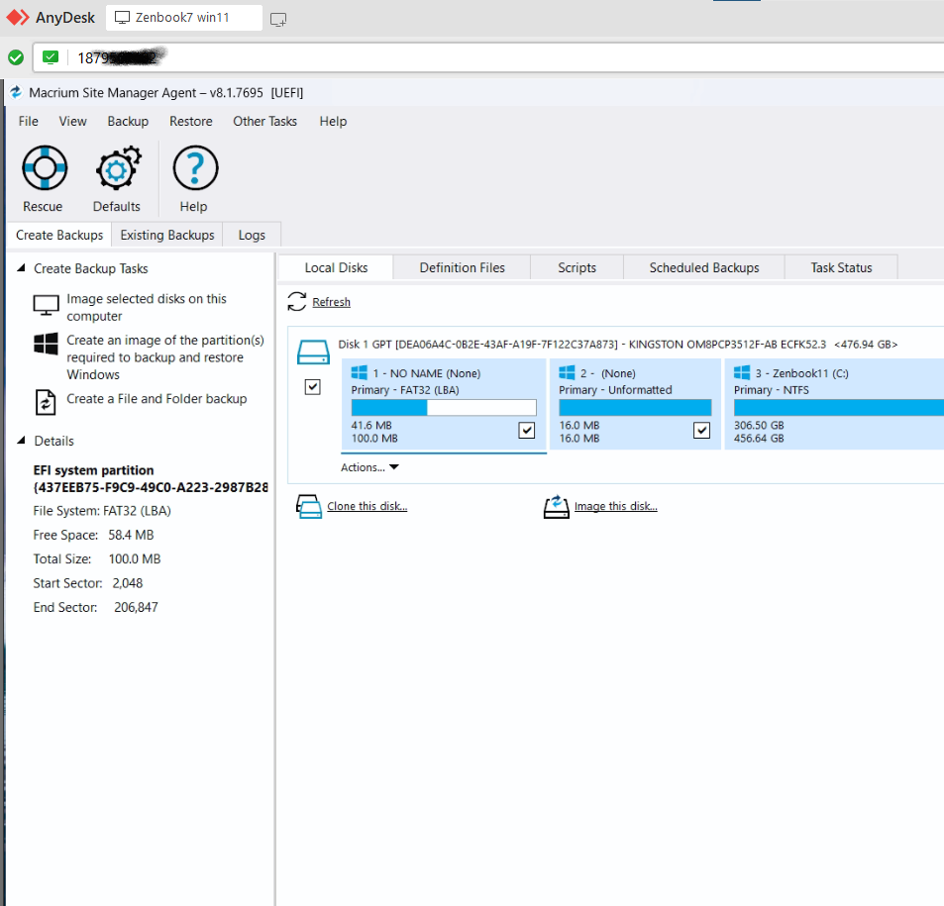
Task: Click the File and Folder backup document icon
Action: pyautogui.click(x=46, y=403)
